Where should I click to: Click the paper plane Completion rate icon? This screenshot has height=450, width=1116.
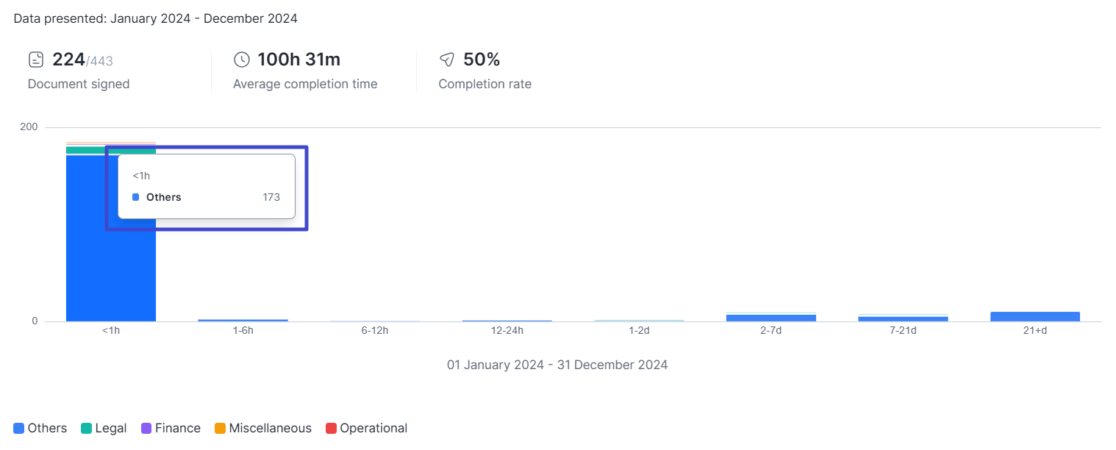447,60
